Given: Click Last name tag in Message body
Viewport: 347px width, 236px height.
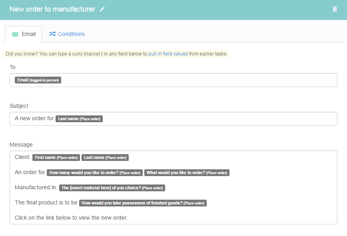Looking at the screenshot, I should pyautogui.click(x=105, y=158).
